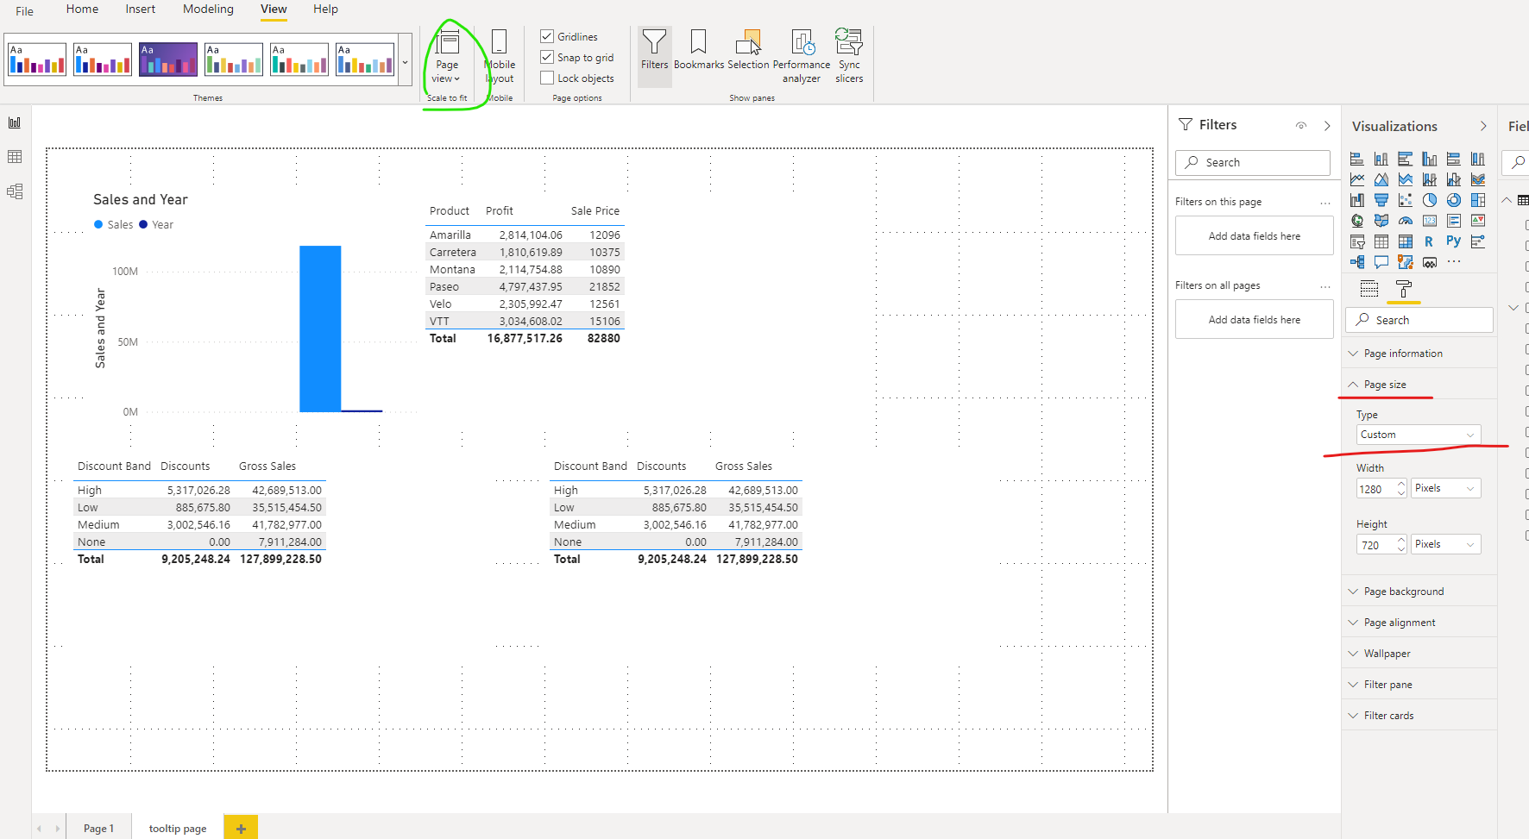The height and width of the screenshot is (839, 1529).
Task: Open the tooltip page tab
Action: coord(178,828)
